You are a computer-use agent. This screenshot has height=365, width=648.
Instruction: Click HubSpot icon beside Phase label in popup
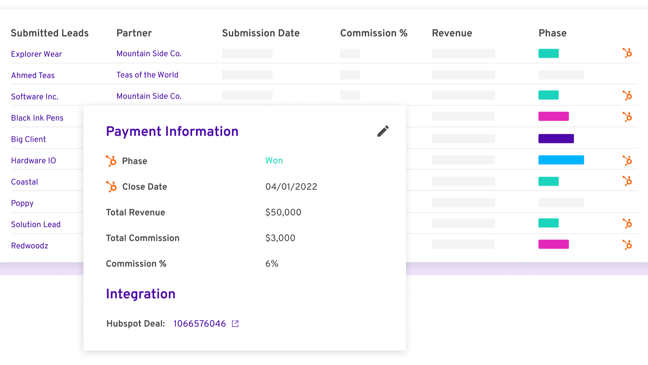pos(111,161)
